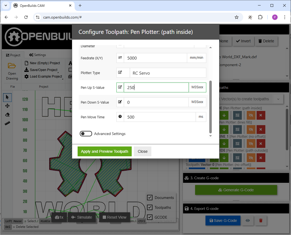Click the red trash icon under Export G-code
This screenshot has height=235, width=291.
tap(261, 221)
